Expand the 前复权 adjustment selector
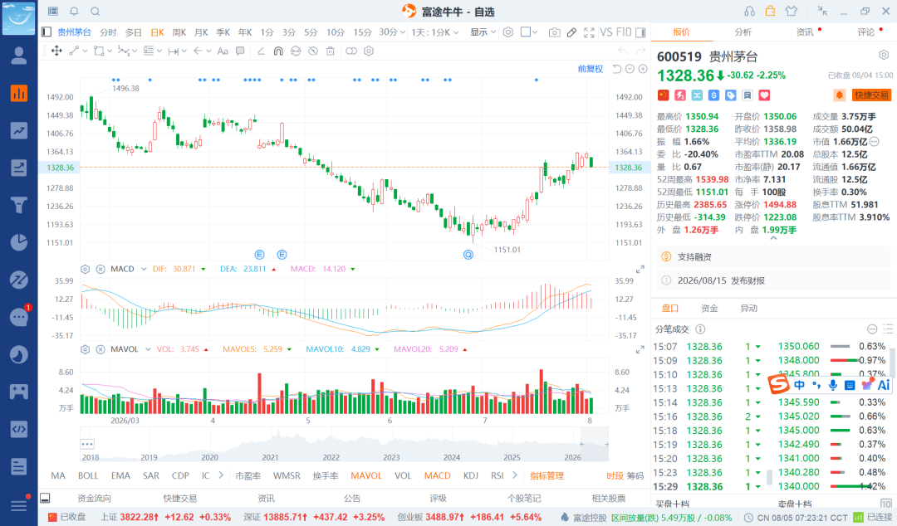897x526 pixels. [x=591, y=69]
